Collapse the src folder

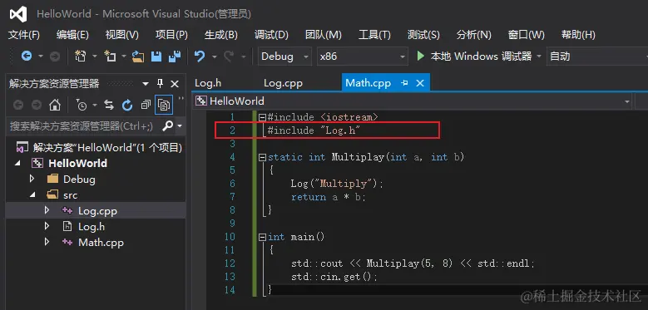[x=32, y=194]
